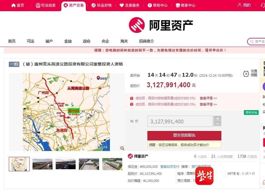Expand 查看详情 for 综合服务费
The image size is (265, 193).
[x=208, y=98]
